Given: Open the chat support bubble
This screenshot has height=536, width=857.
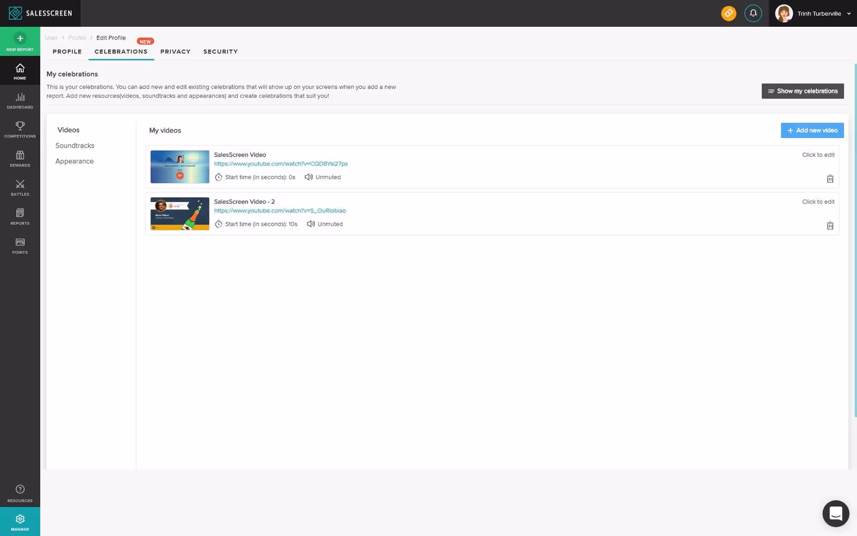Looking at the screenshot, I should (x=836, y=514).
